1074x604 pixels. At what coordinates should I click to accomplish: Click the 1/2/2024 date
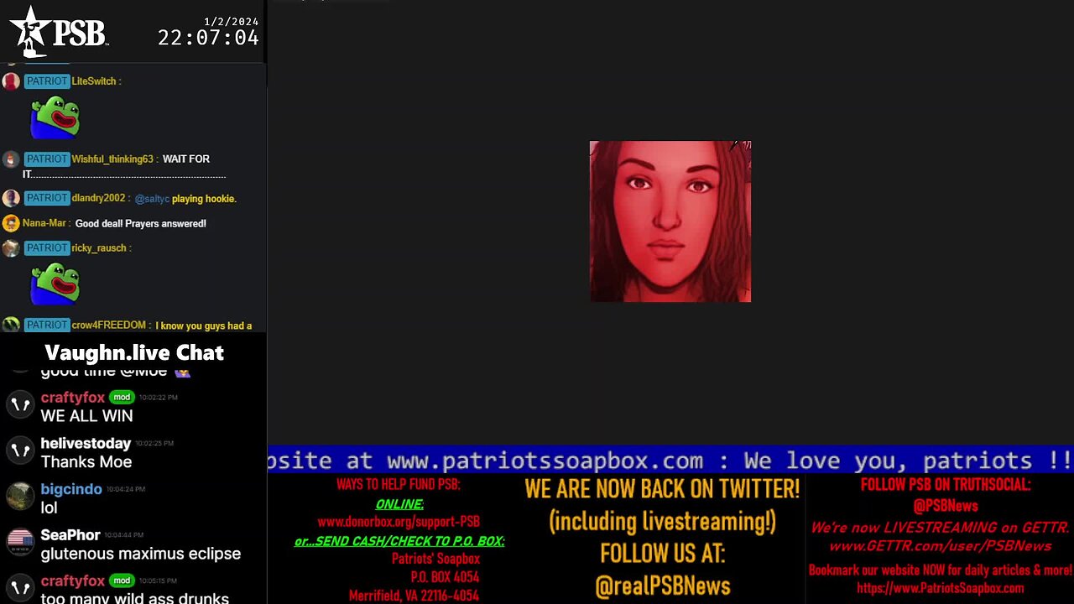[232, 21]
